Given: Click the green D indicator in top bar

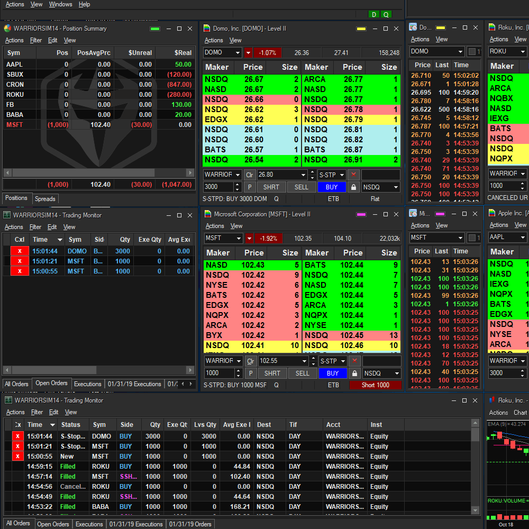Looking at the screenshot, I should pos(375,14).
